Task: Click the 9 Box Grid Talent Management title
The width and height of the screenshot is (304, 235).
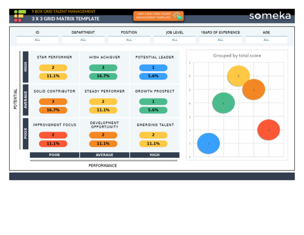Action: coord(63,11)
